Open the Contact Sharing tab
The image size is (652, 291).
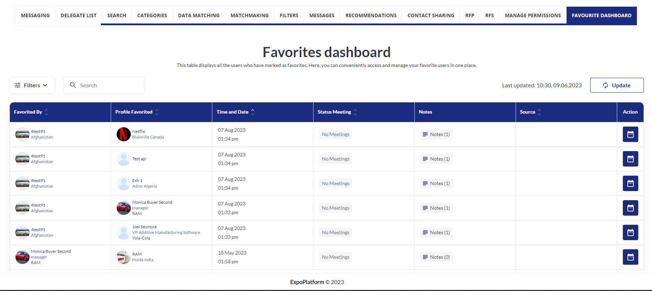[x=431, y=15]
